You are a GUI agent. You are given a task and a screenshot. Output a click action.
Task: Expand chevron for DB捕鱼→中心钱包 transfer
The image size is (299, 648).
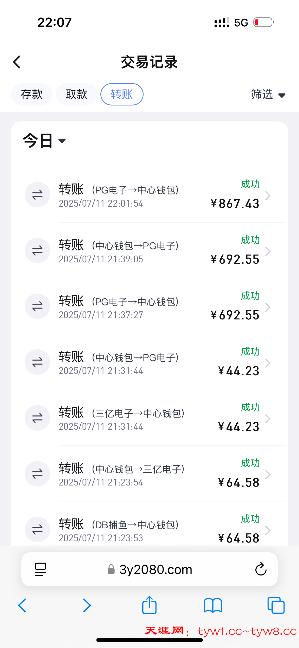coord(268,530)
